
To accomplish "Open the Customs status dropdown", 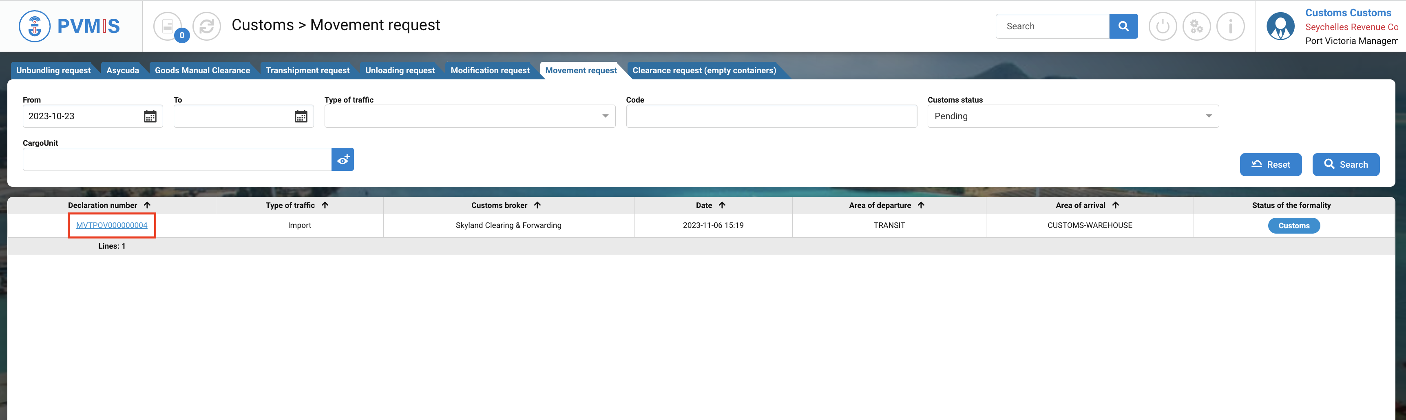I will [1208, 116].
